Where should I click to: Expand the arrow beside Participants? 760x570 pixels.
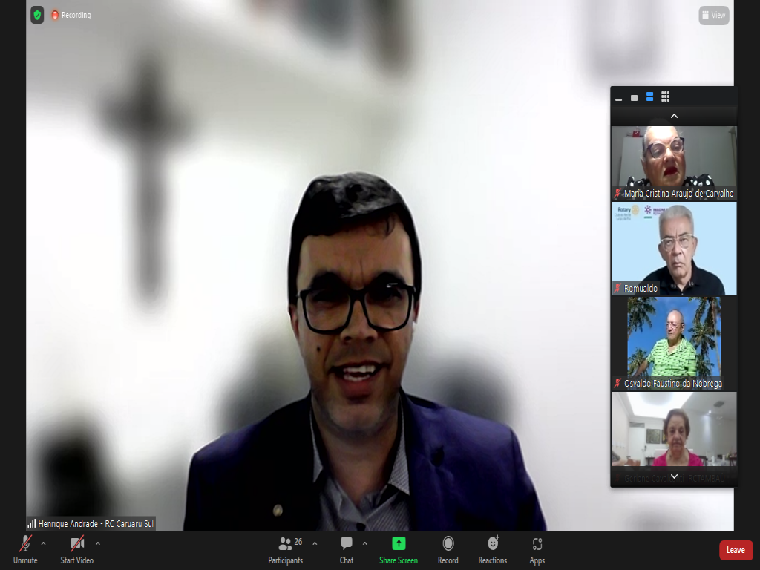pyautogui.click(x=315, y=543)
